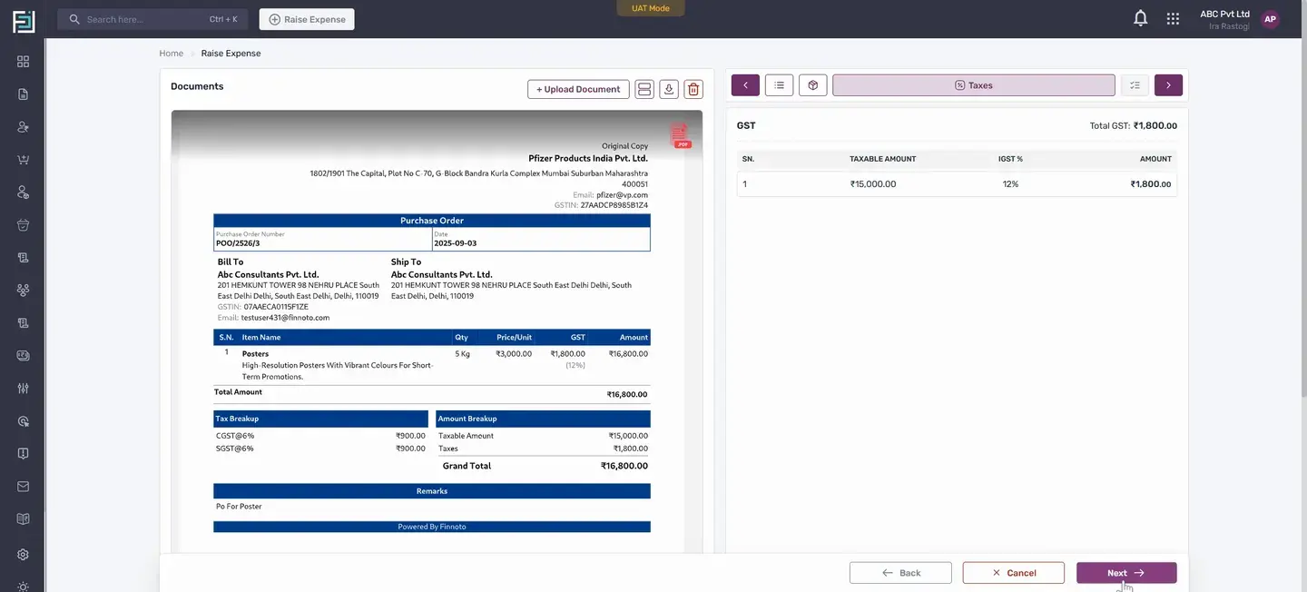1307x592 pixels.
Task: Delete the document with the trash icon
Action: [x=693, y=89]
